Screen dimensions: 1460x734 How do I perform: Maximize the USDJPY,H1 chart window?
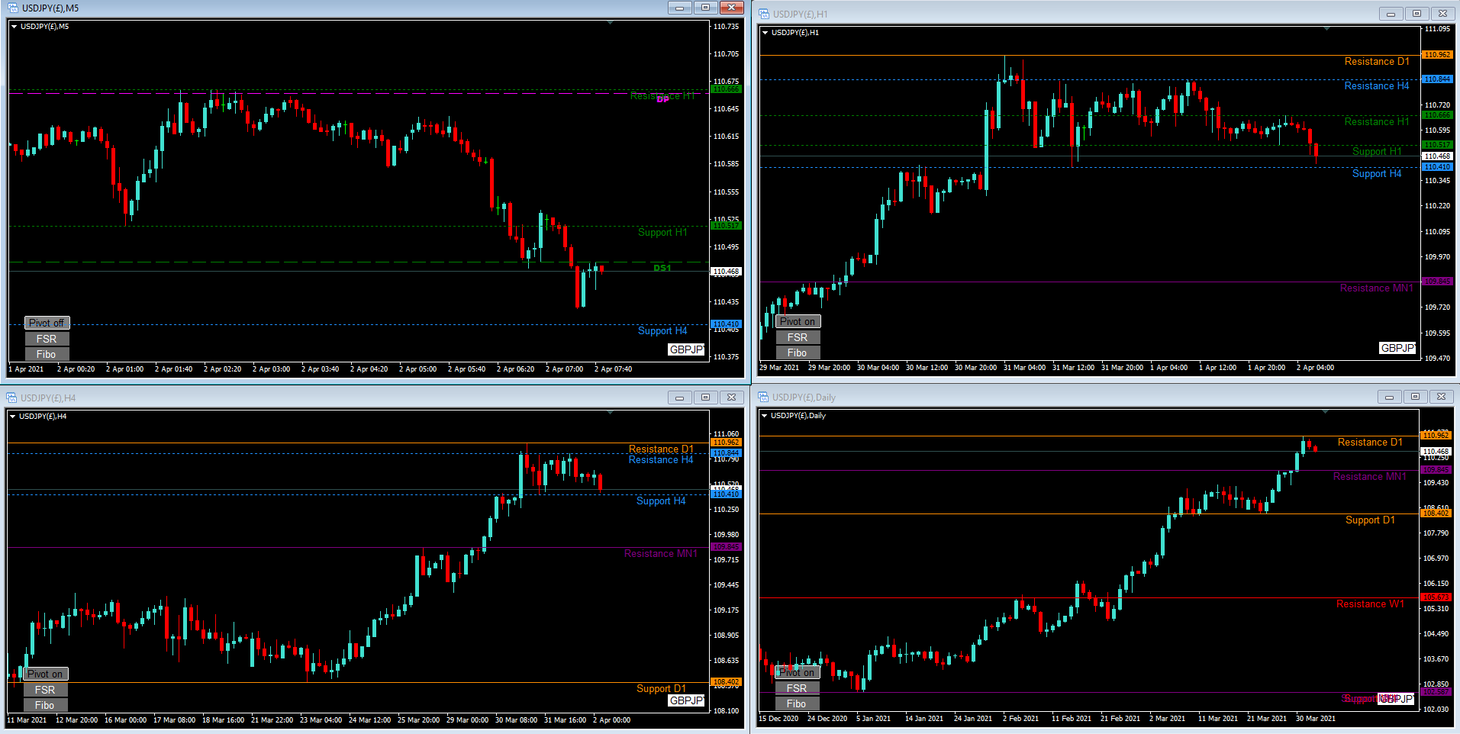1416,14
